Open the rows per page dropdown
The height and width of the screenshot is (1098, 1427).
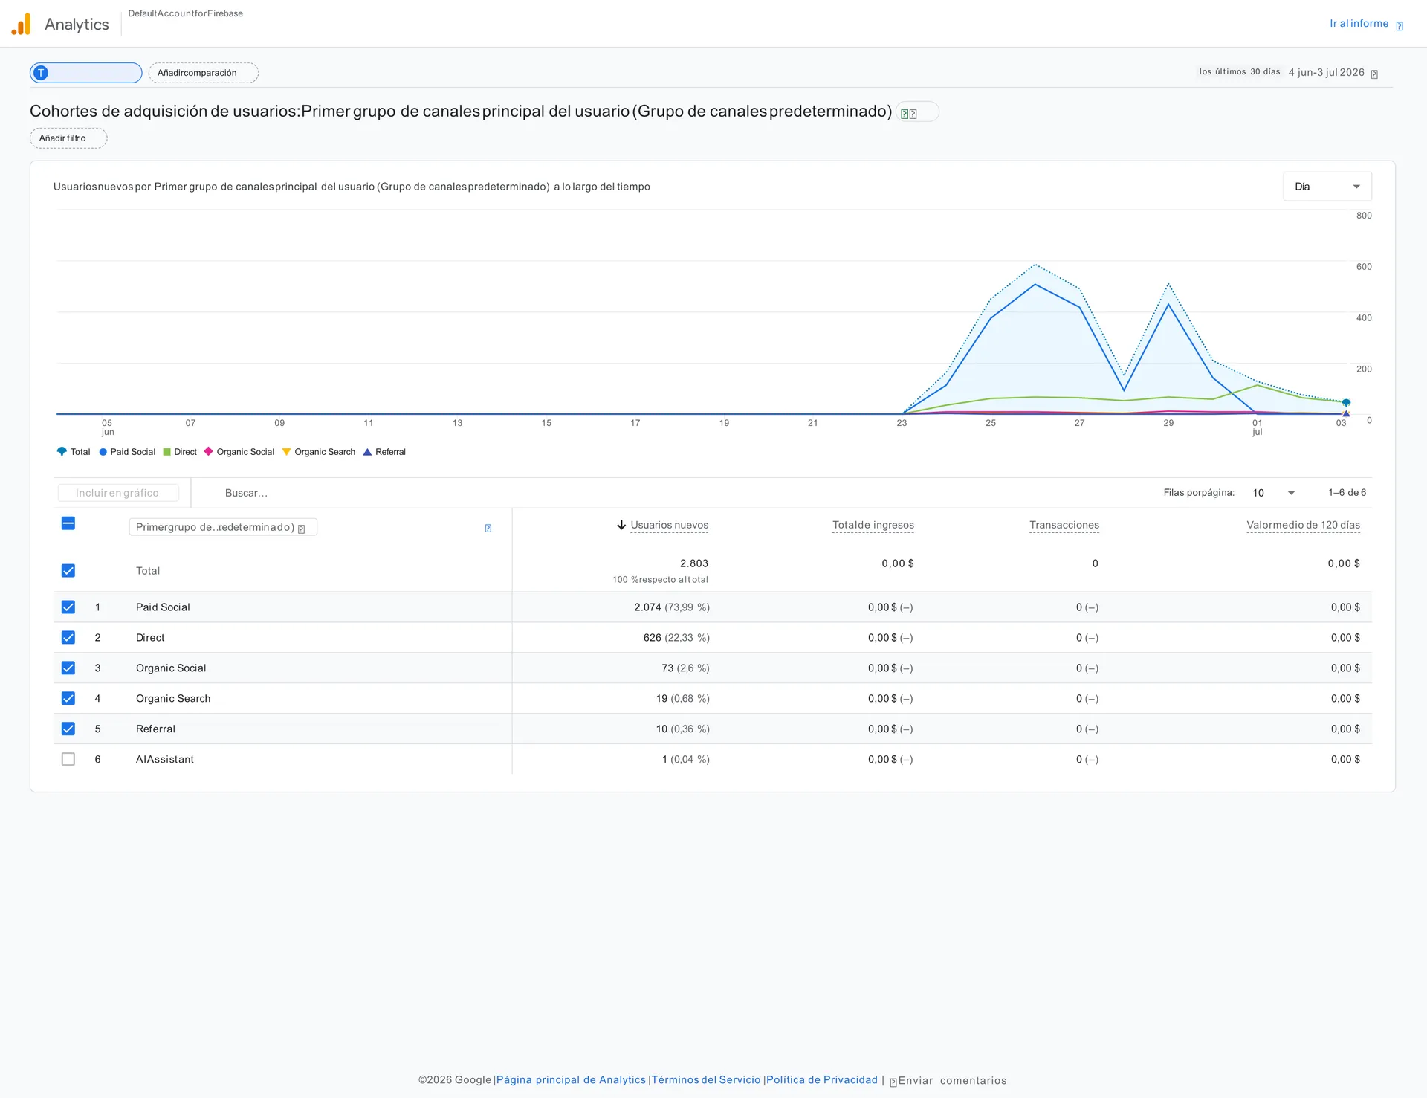pos(1274,493)
